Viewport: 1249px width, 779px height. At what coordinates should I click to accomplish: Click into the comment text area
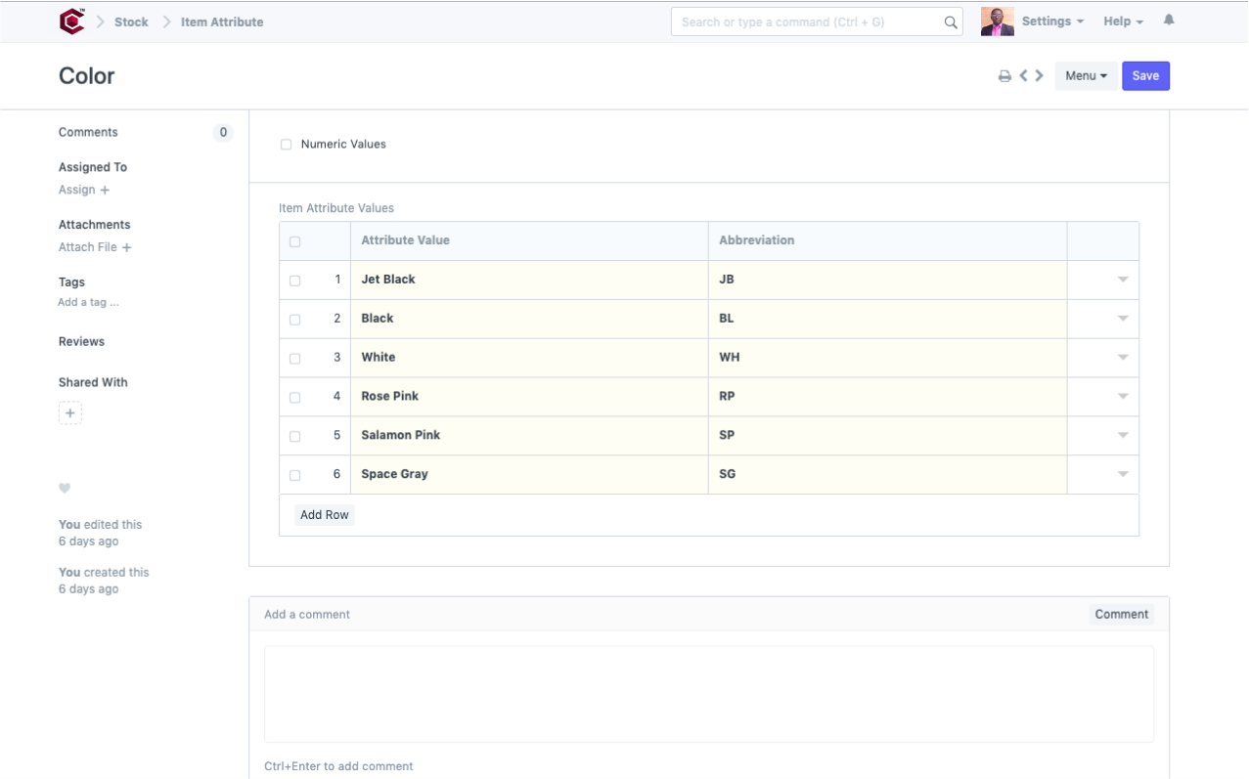[709, 694]
